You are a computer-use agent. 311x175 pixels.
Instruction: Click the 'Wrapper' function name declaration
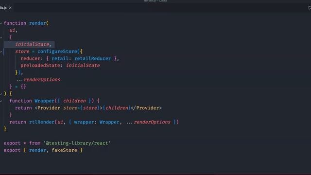pos(44,101)
